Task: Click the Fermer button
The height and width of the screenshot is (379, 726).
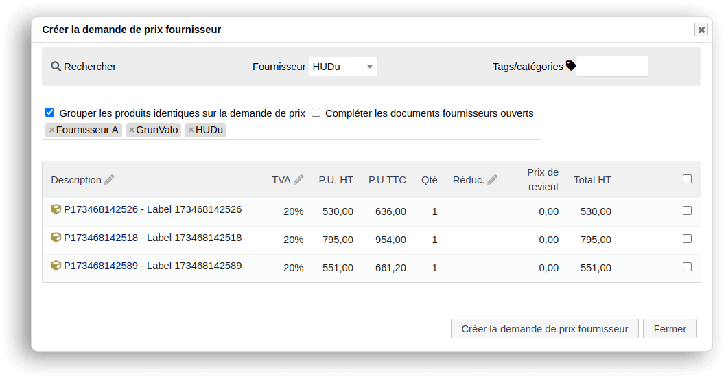Action: pos(670,329)
